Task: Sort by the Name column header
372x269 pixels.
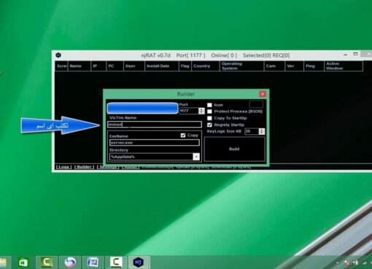Action: click(80, 66)
